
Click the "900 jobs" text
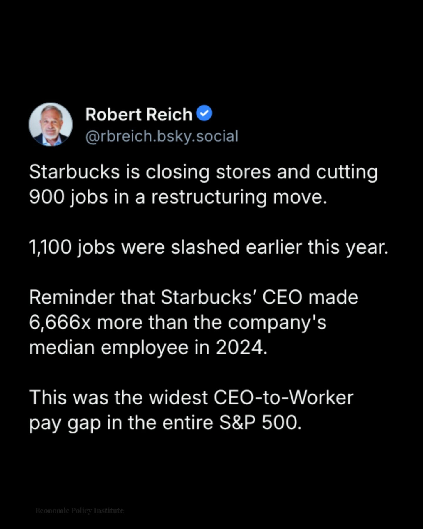coord(68,197)
